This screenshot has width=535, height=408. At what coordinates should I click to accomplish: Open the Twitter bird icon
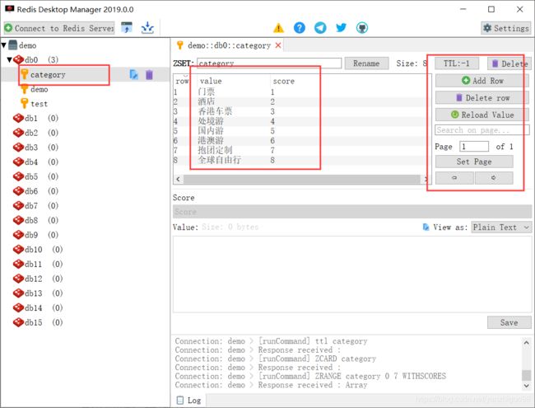pyautogui.click(x=341, y=28)
